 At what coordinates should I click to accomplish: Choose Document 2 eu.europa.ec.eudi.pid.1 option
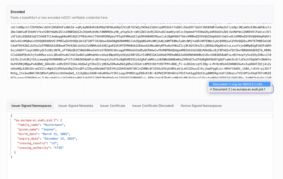pos(240,89)
